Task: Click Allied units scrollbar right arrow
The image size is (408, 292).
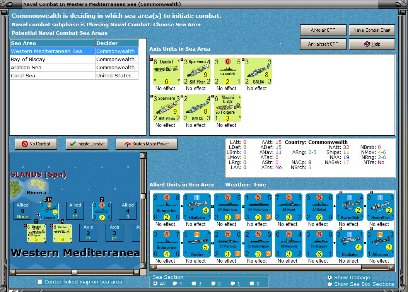Action: [391, 267]
